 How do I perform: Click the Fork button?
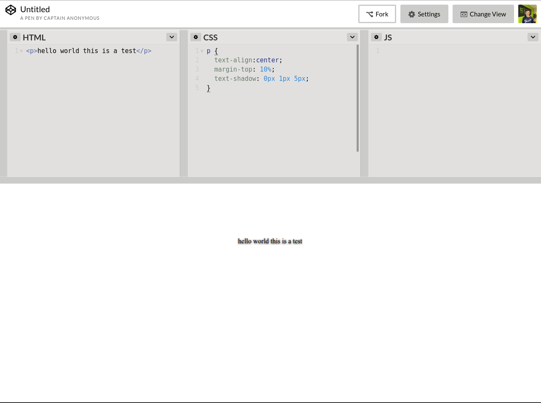coord(377,13)
